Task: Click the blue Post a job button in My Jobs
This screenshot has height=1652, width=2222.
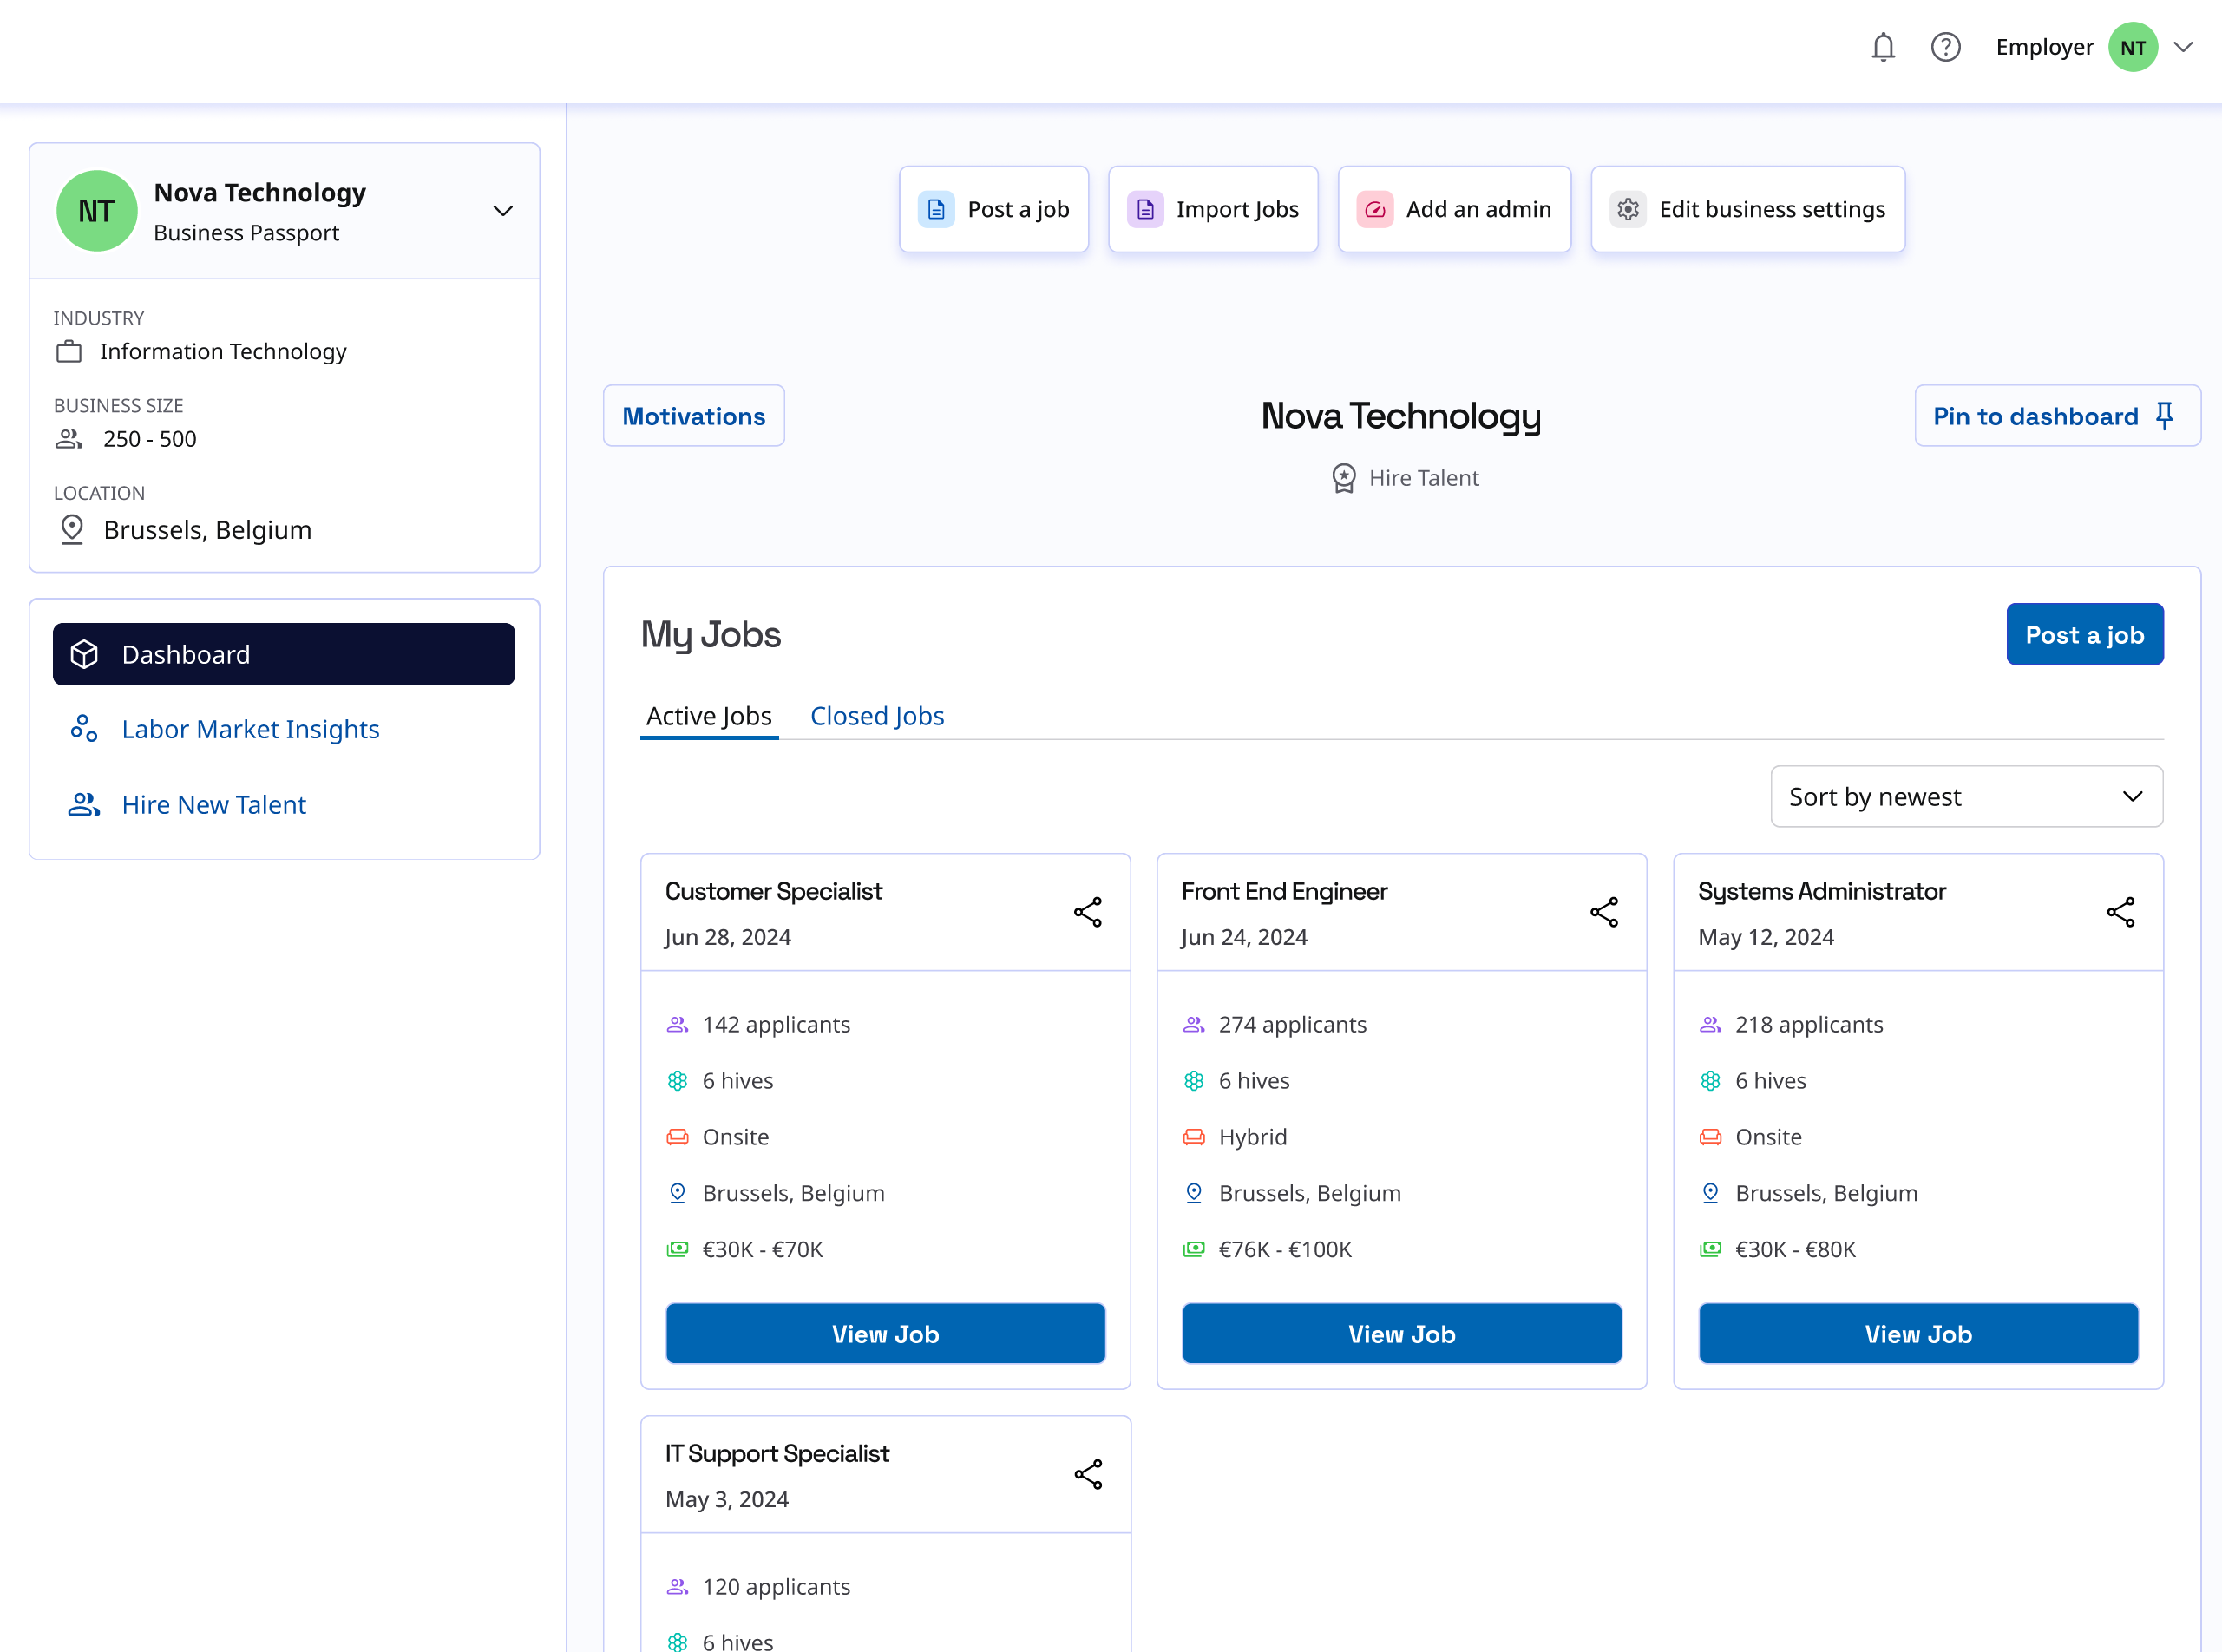Action: point(2085,635)
